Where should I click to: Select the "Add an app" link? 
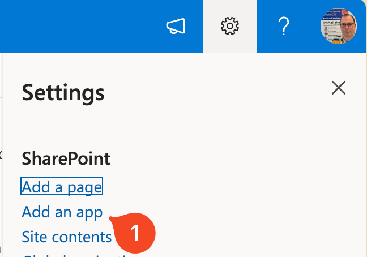click(62, 212)
